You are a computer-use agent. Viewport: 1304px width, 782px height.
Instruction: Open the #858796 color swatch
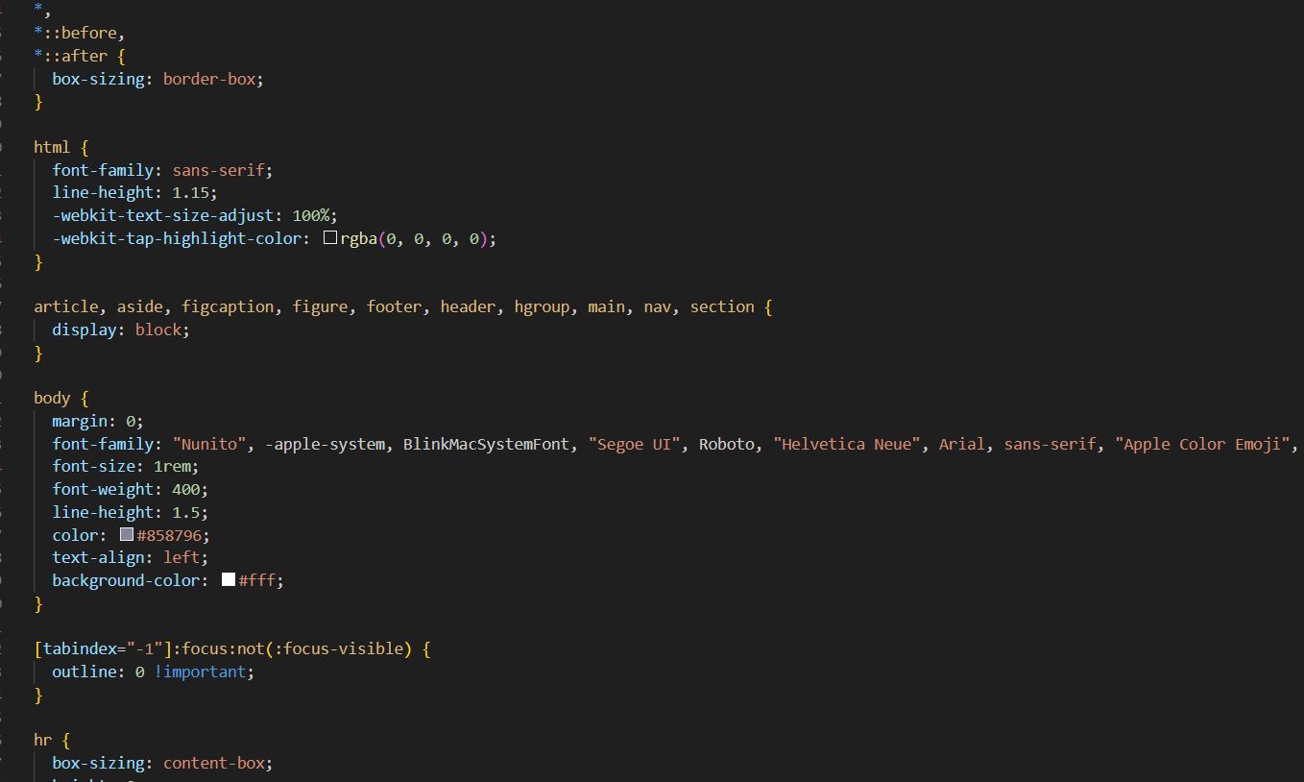[x=127, y=534]
